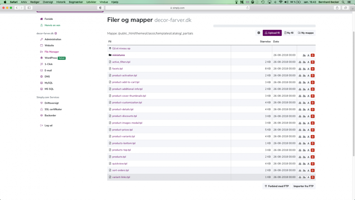Screen dimensions: 355x200
Task: Open Administration in the sidebar
Action: [53, 39]
